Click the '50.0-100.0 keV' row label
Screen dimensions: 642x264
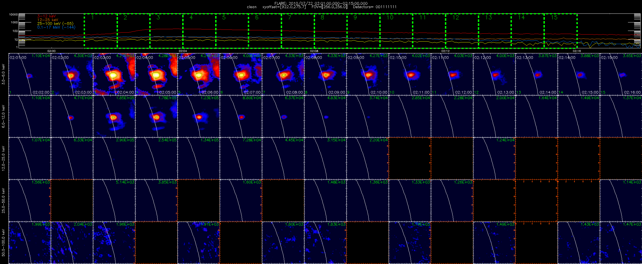click(x=3, y=243)
